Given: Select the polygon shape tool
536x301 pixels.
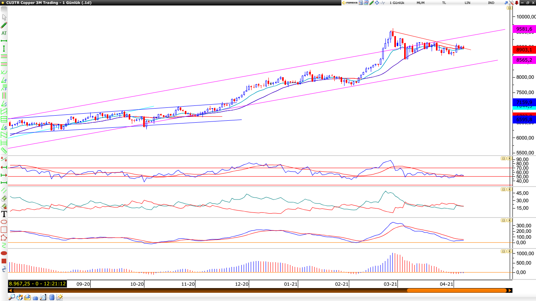Looking at the screenshot, I should (x=4, y=238).
